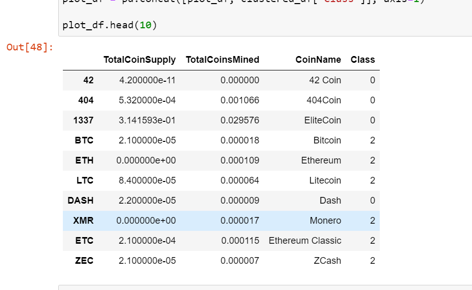Click the Bitcoin coin name cell
The width and height of the screenshot is (472, 290).
(327, 140)
